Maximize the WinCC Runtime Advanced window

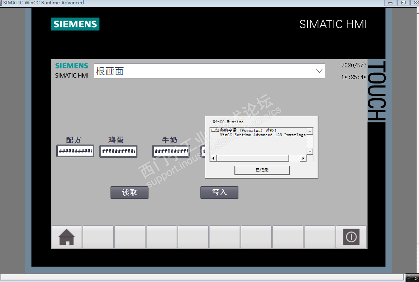(x=403, y=3)
